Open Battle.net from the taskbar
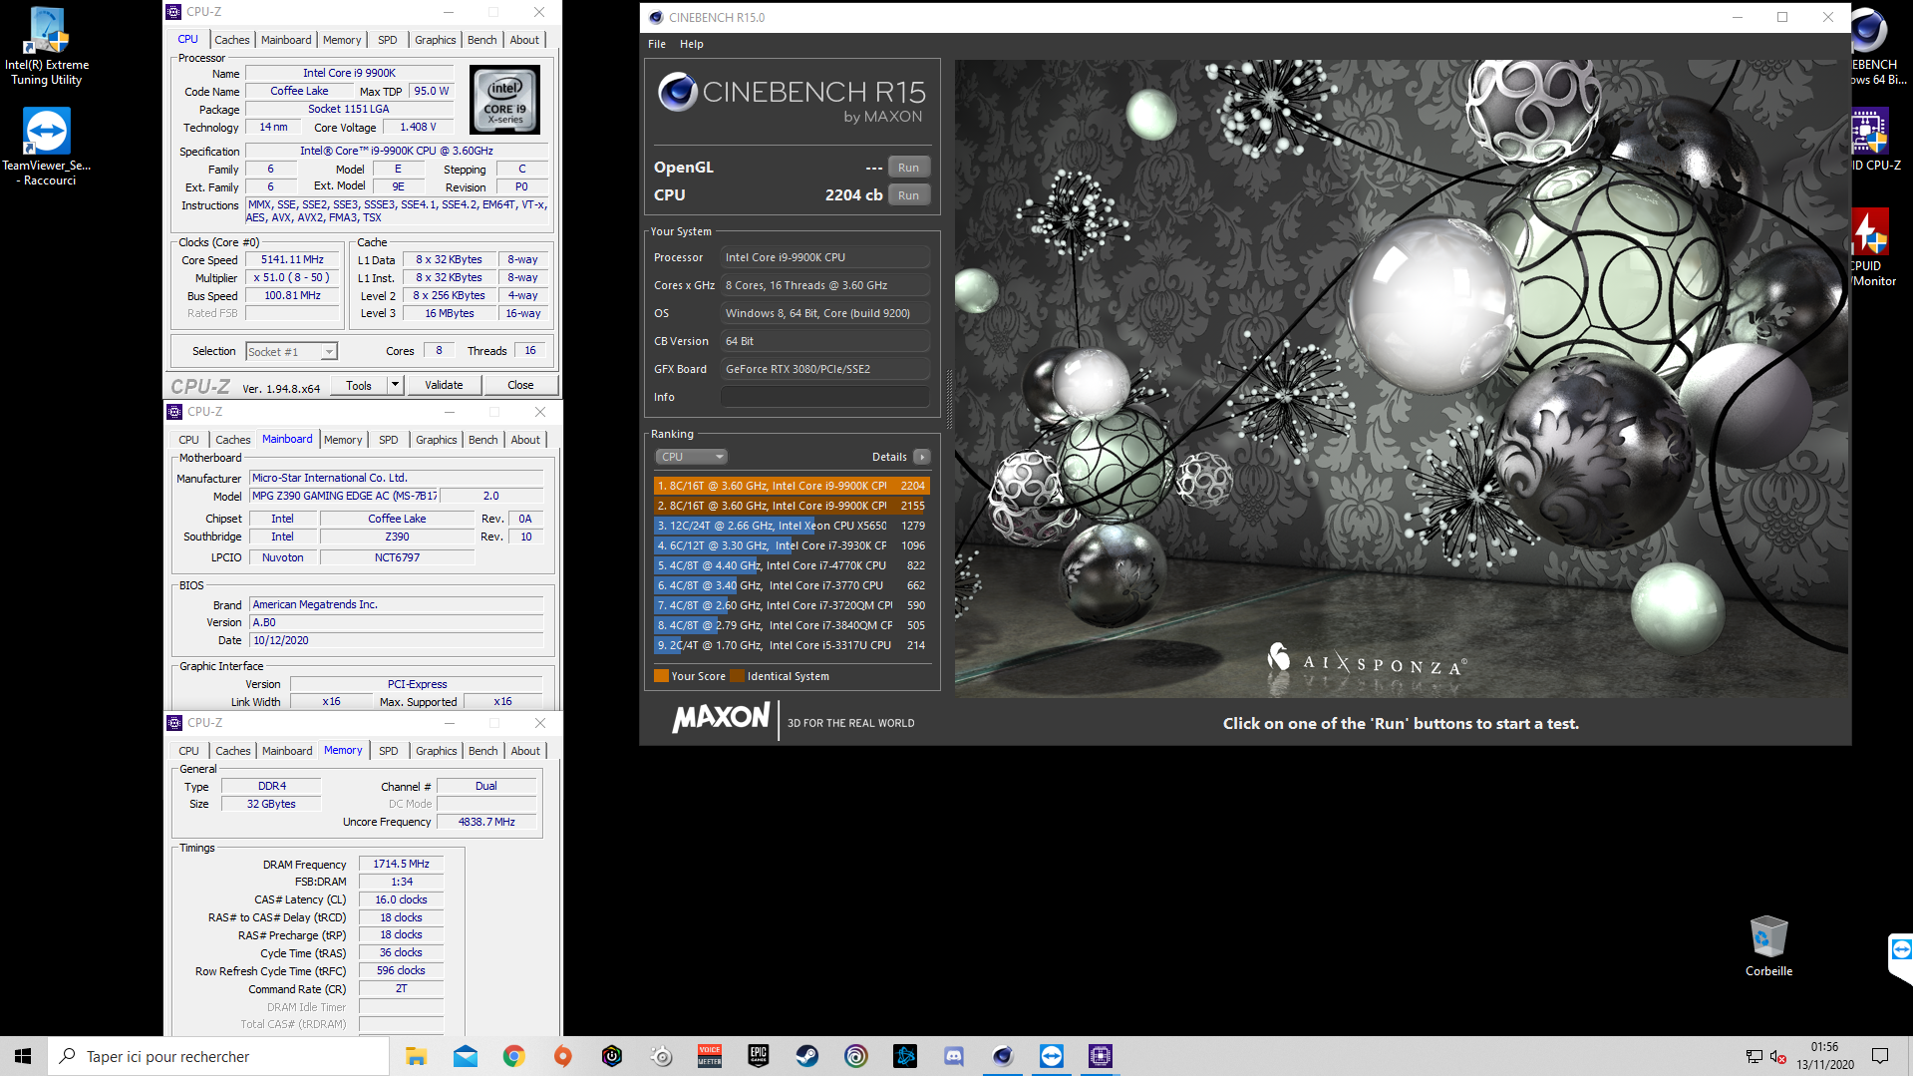 pyautogui.click(x=905, y=1056)
